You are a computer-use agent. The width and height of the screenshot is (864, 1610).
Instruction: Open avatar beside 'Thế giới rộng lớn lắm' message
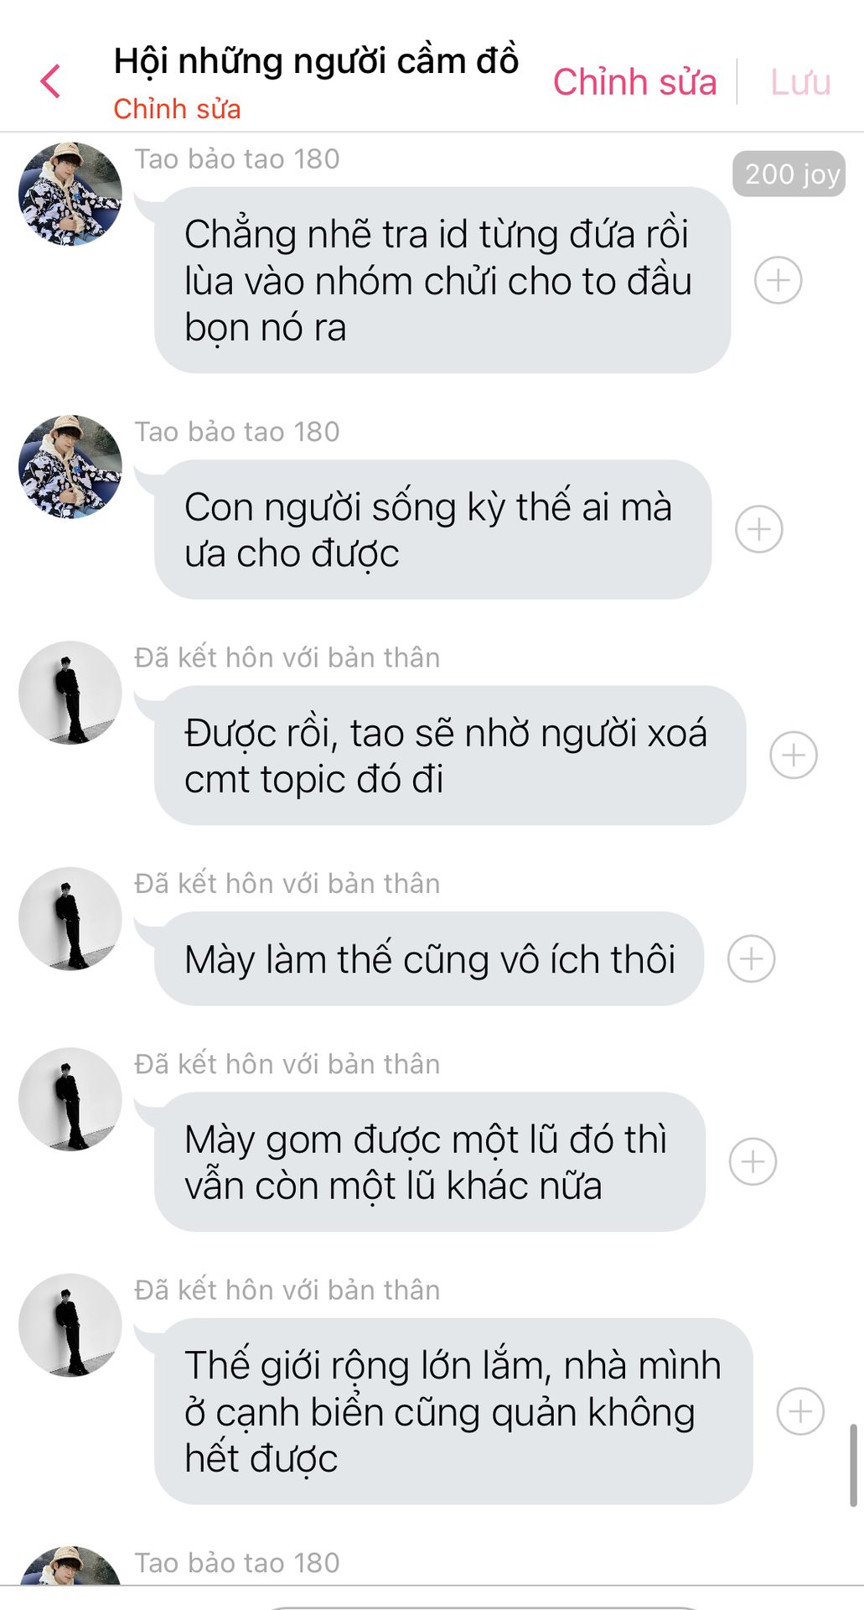(x=70, y=1325)
